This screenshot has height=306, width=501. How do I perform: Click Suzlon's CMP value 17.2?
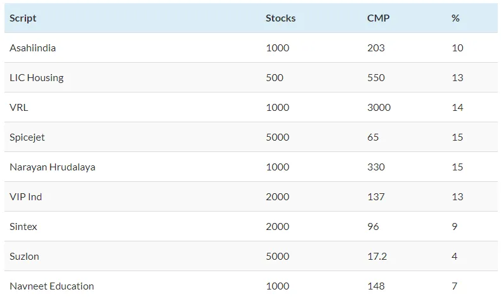click(377, 257)
